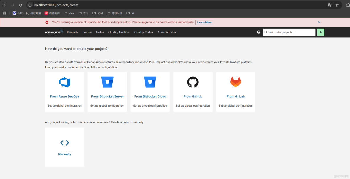Click the green A user avatar
Viewport: 350px width, 179px height.
coord(321,32)
